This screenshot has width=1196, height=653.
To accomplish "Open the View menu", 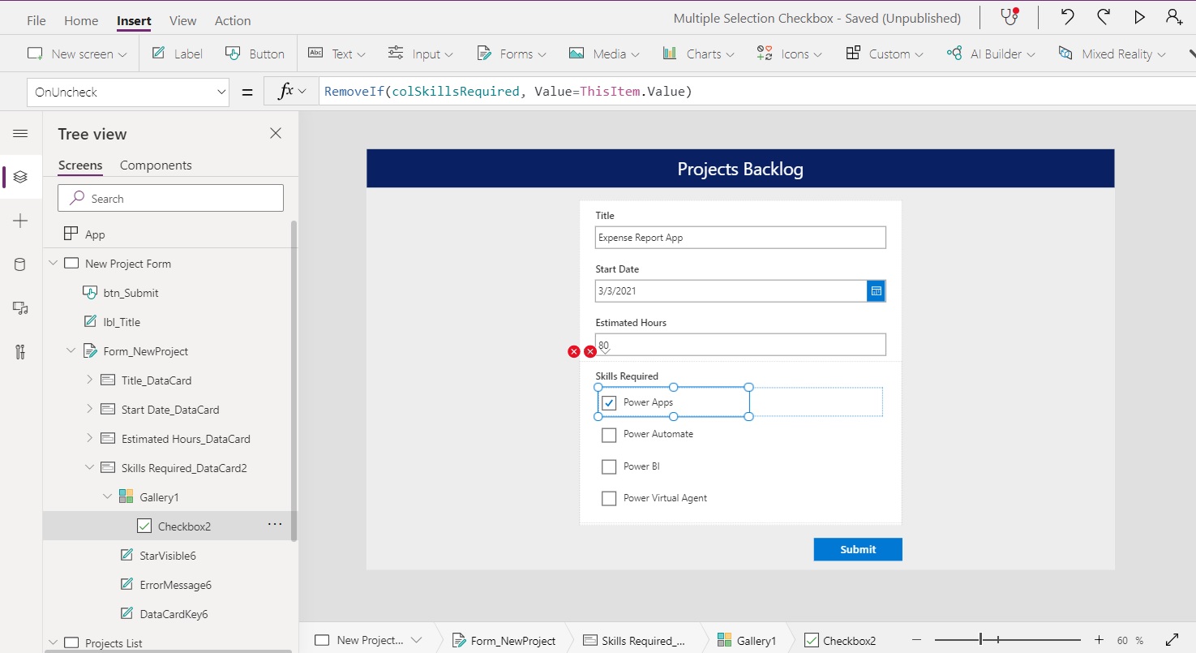I will tap(182, 19).
